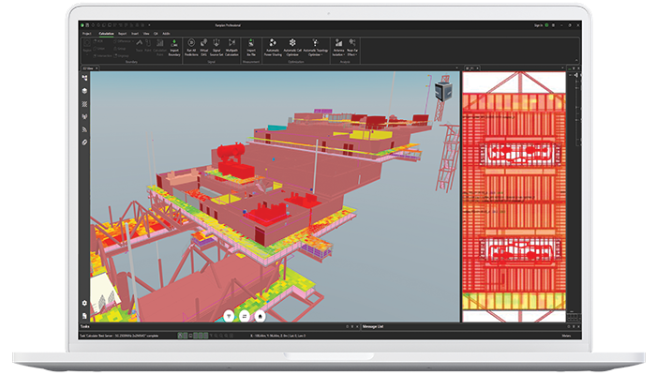
Task: Click the Union boundary button
Action: tap(99, 49)
